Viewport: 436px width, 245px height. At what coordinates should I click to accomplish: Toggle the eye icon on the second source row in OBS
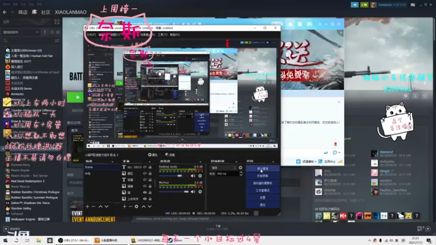click(145, 173)
